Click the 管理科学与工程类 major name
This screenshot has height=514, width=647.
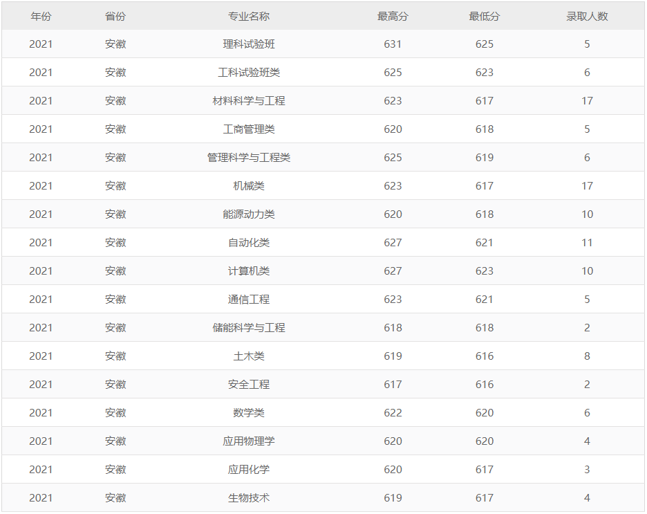(x=249, y=158)
